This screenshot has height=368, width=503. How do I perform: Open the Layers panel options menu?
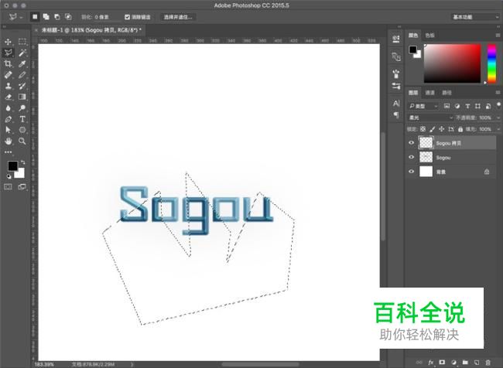tap(498, 93)
